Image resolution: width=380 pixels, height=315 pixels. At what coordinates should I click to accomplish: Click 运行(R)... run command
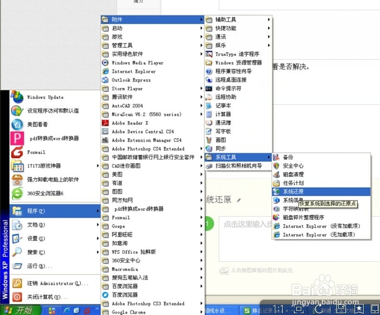point(55,266)
